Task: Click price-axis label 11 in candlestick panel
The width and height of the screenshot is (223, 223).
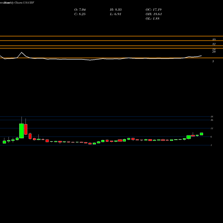Action: (x=212, y=128)
